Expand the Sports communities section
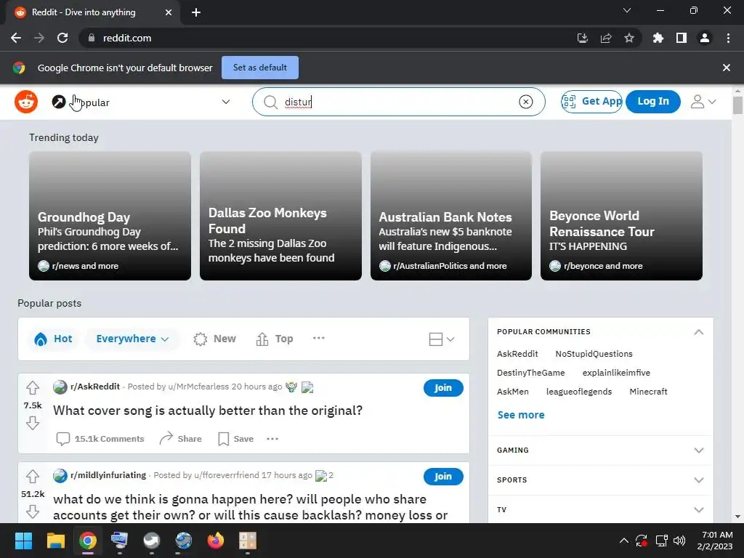The width and height of the screenshot is (744, 558). click(x=601, y=480)
